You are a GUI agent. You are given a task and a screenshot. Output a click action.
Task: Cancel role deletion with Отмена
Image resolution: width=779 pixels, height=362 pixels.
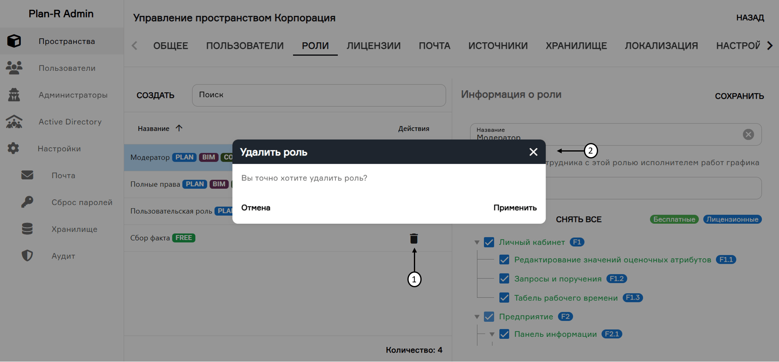[x=256, y=208]
